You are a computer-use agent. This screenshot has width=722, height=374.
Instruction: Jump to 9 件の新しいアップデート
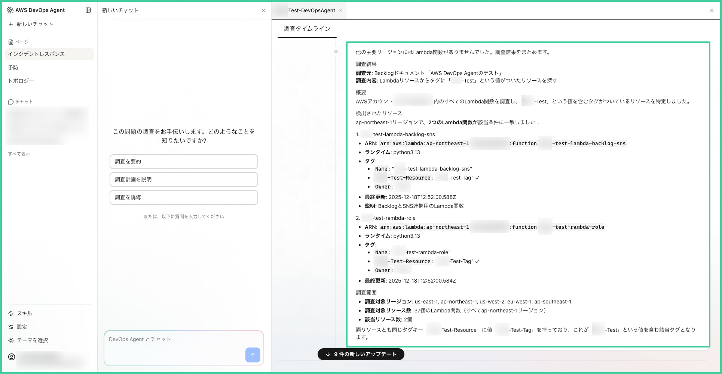tap(361, 354)
